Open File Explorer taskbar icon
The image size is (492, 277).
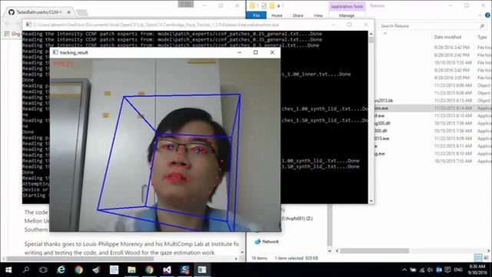point(131,270)
